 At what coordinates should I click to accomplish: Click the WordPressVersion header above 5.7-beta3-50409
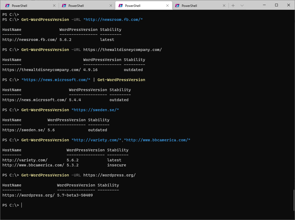[76, 185]
